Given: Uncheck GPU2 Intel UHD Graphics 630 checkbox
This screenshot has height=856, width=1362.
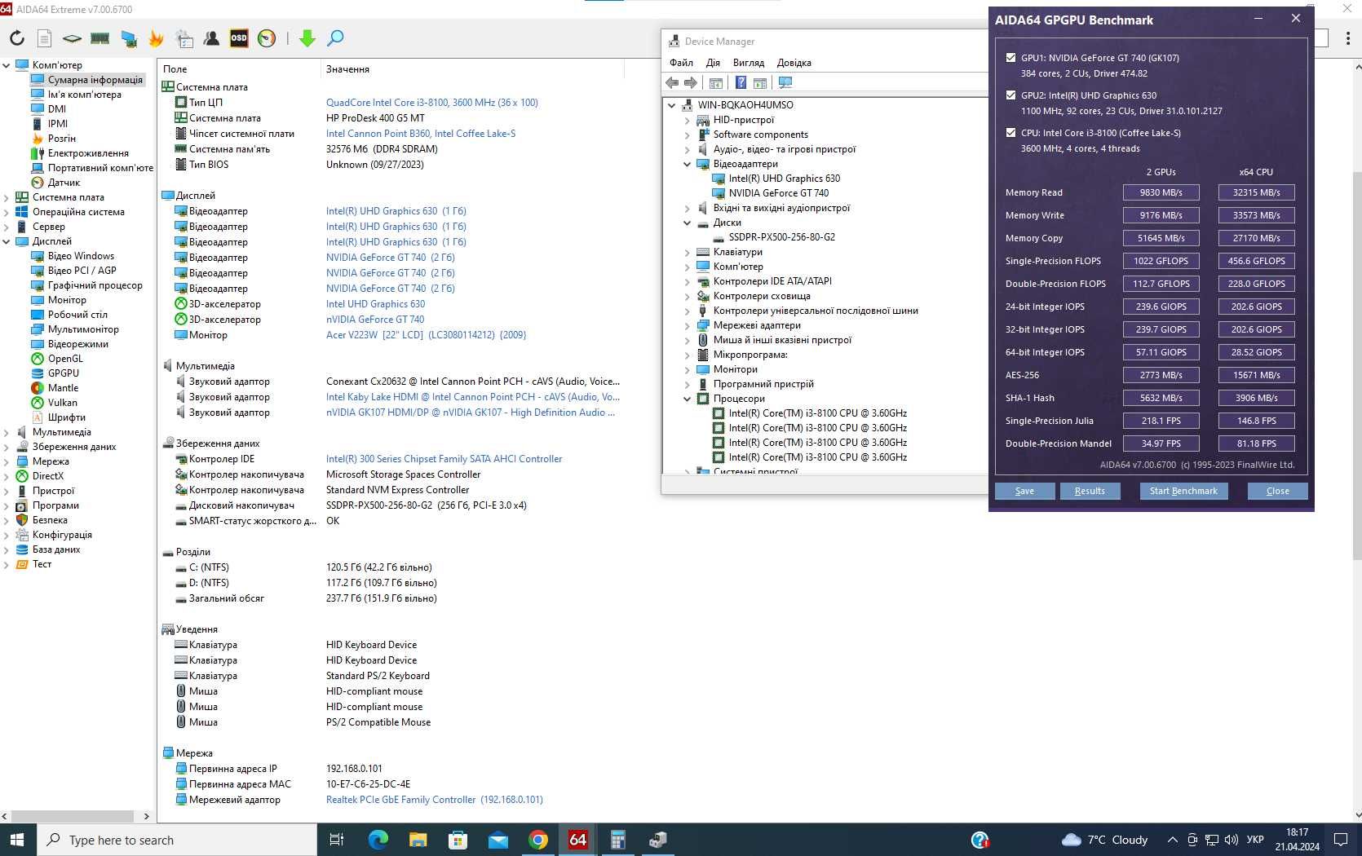Looking at the screenshot, I should 1010,95.
